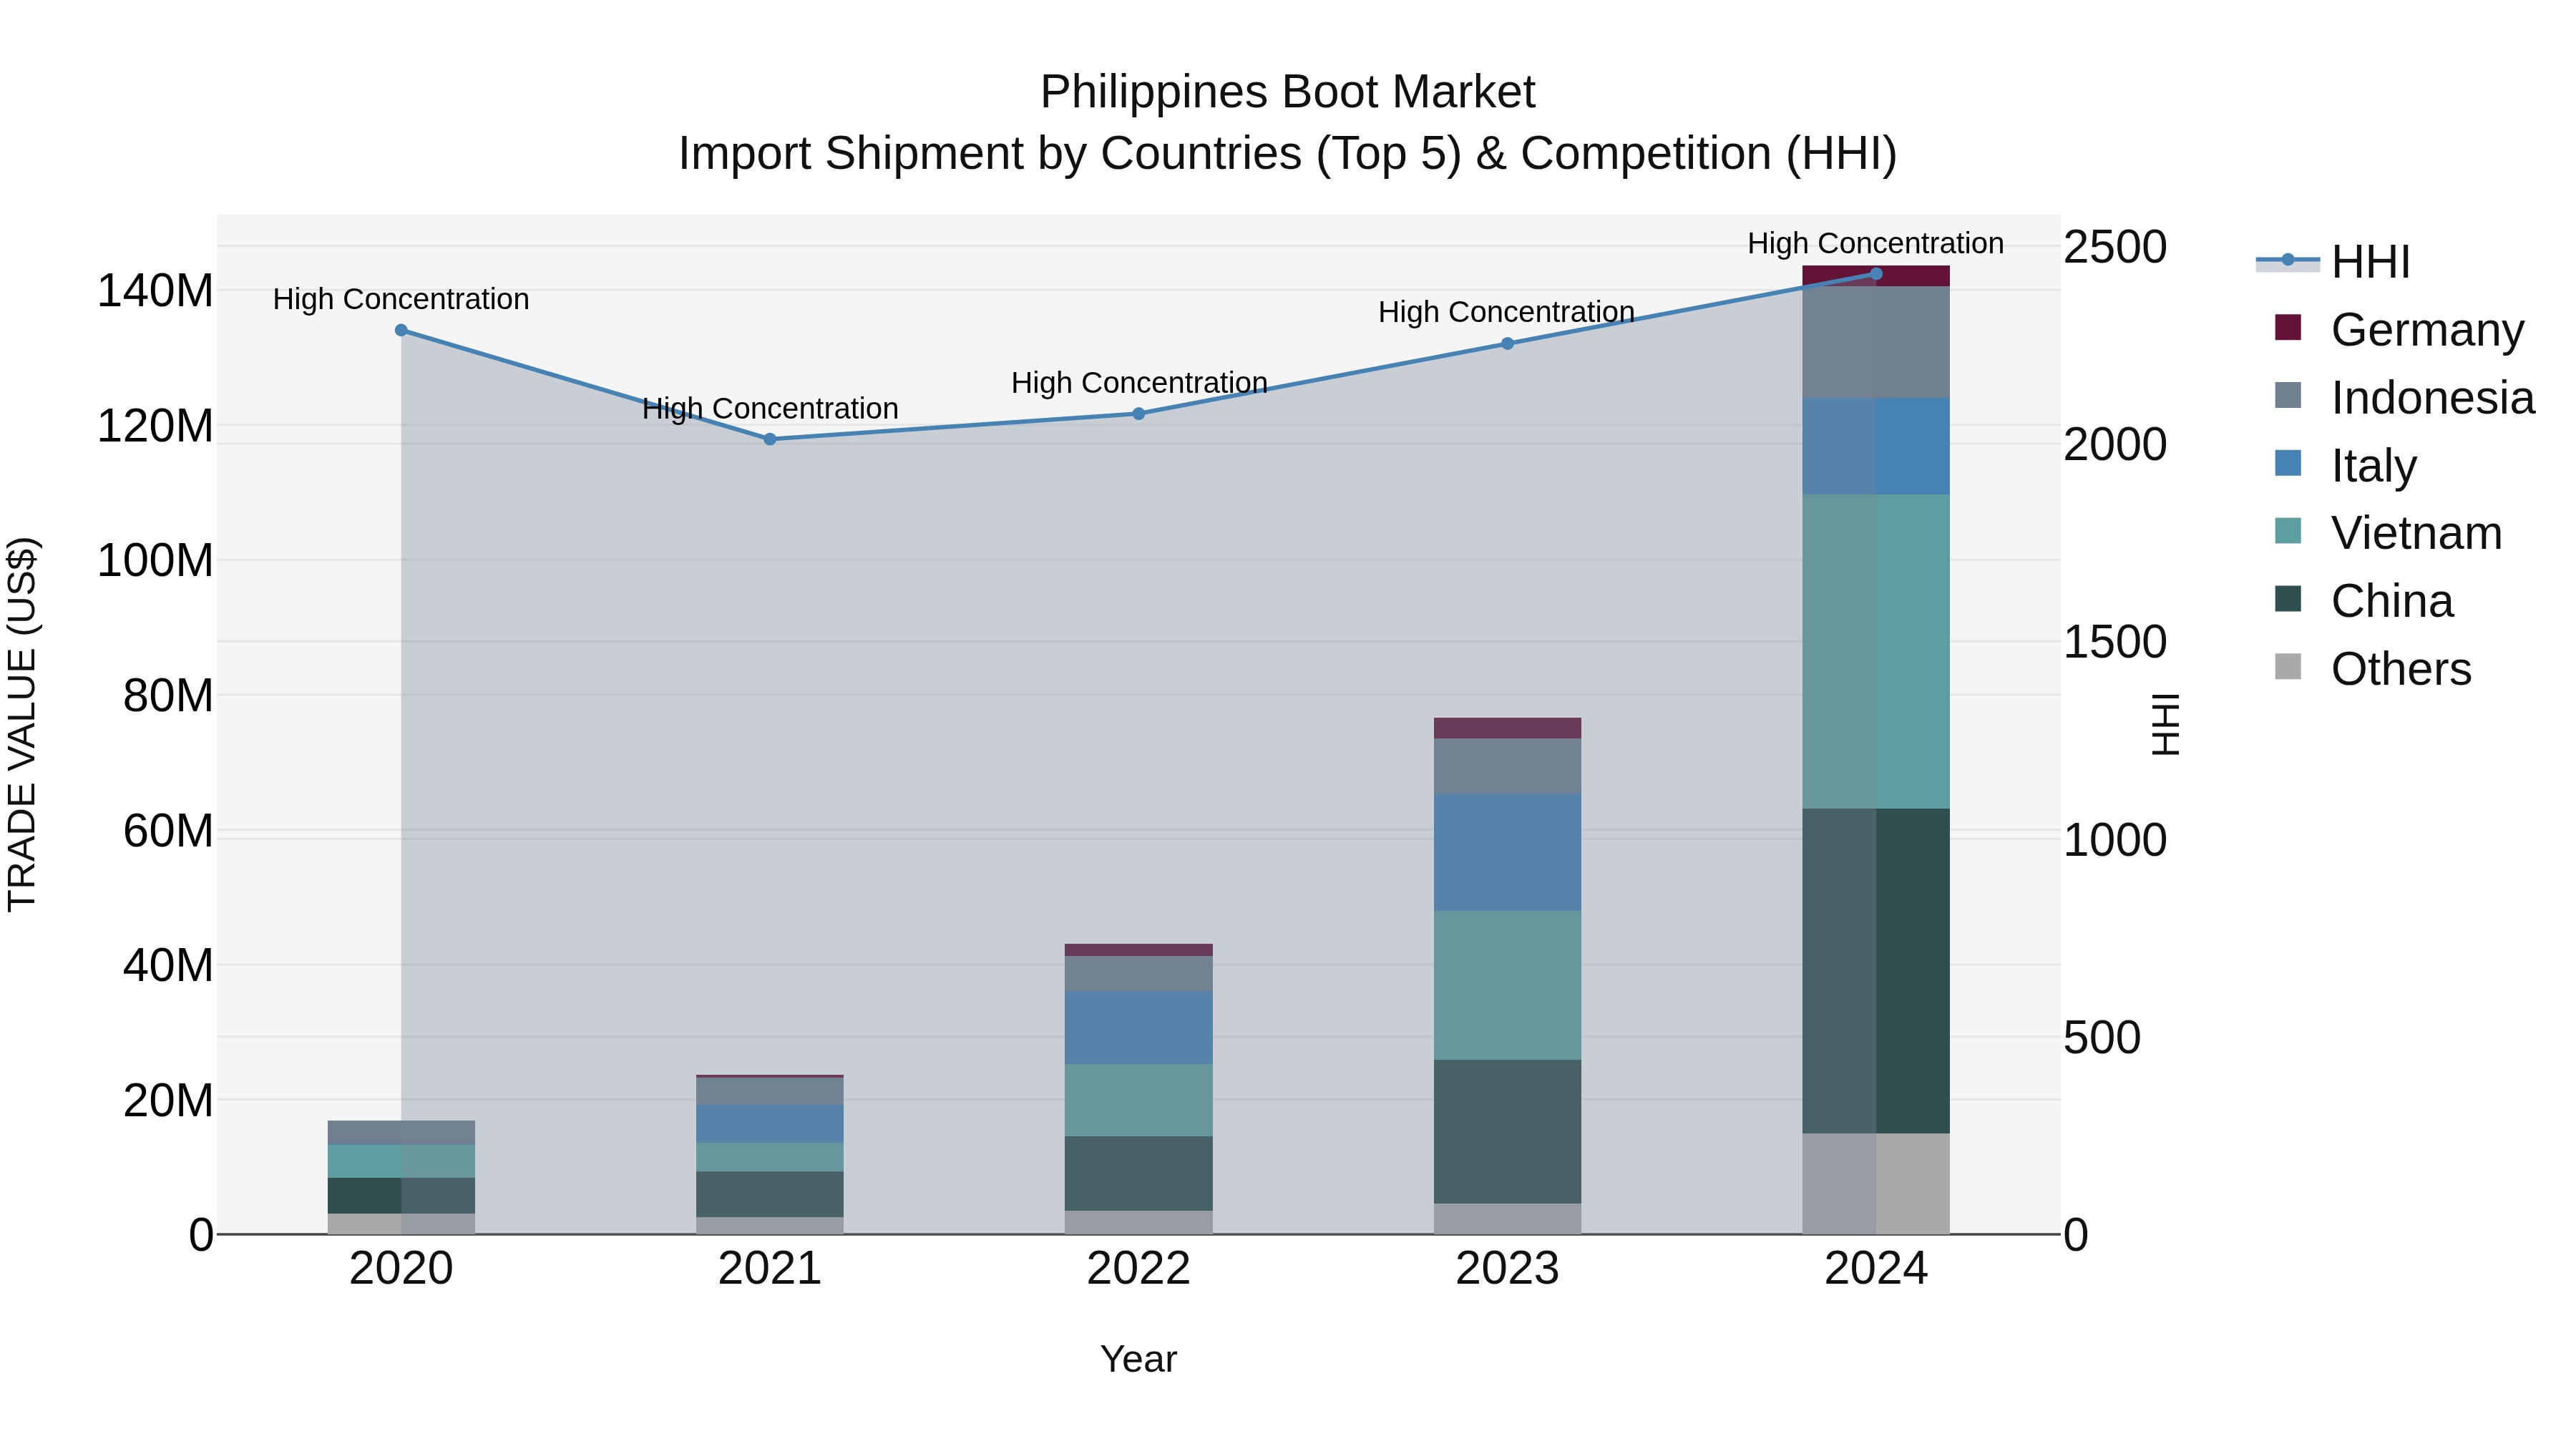Click the HHI data point for 2021
The image size is (2576, 1449).
pos(770,439)
